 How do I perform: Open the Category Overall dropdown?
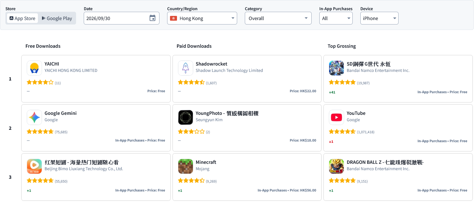(278, 18)
